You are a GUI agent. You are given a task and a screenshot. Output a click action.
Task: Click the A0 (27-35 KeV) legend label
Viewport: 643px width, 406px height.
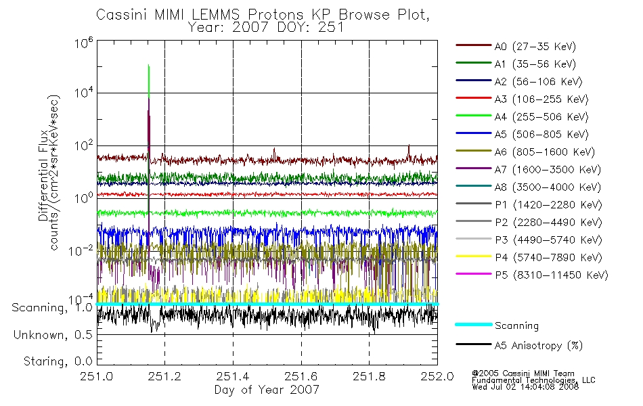coord(535,46)
